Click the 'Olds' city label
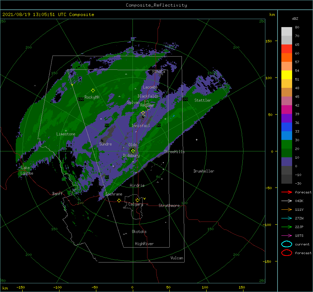The image size is (313, 292). [x=133, y=144]
